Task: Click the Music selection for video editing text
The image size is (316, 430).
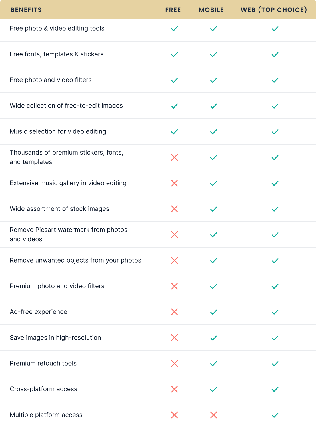Action: point(58,131)
